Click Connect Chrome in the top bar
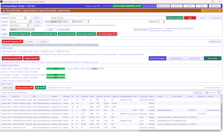Image resolution: width=223 pixels, height=132 pixels. click(x=149, y=6)
